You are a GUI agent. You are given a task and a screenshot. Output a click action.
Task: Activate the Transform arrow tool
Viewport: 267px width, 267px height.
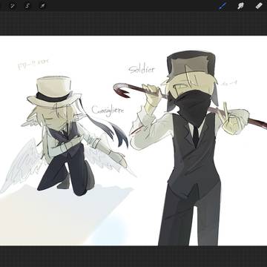43,5
